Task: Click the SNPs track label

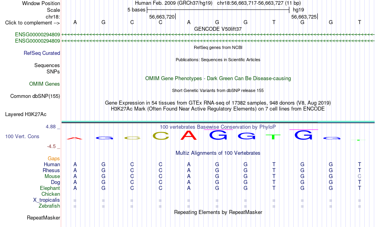Action: pyautogui.click(x=53, y=71)
